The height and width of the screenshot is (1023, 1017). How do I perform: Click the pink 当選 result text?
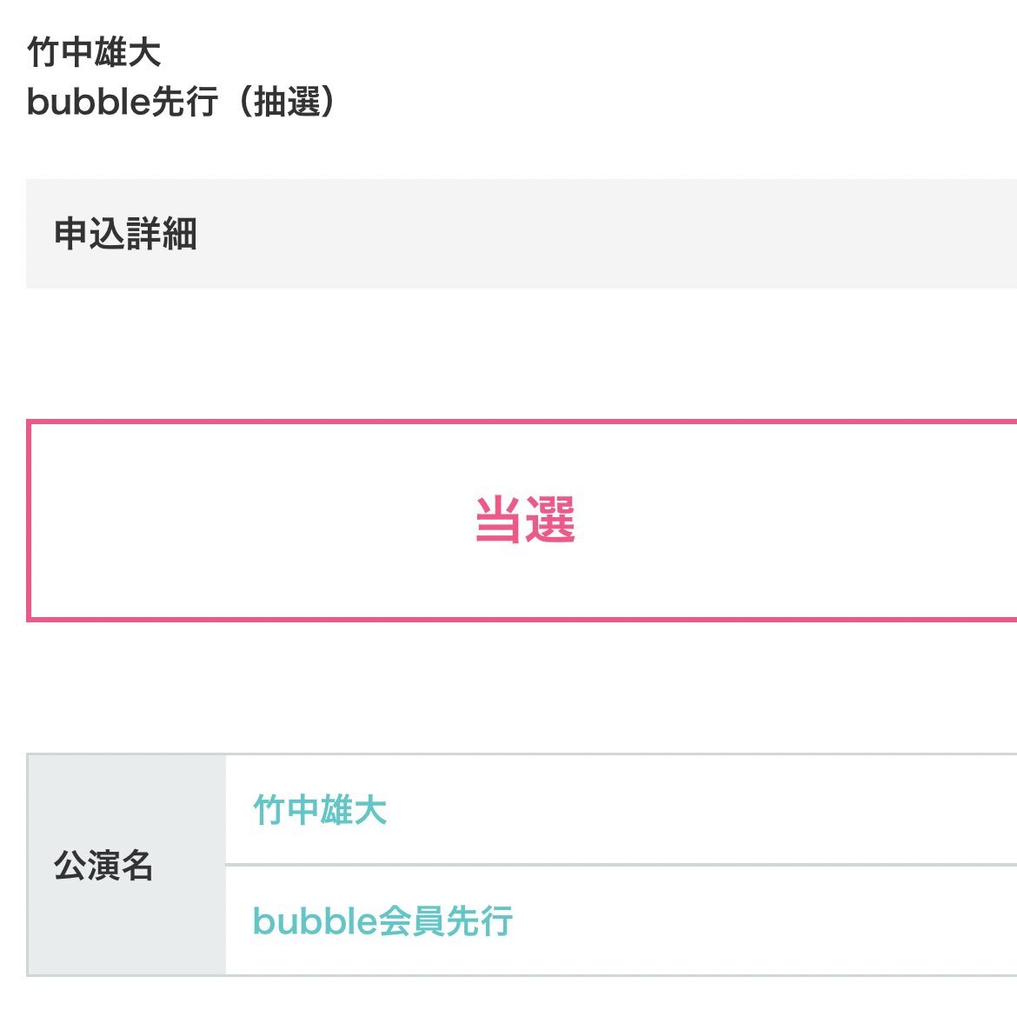click(525, 520)
